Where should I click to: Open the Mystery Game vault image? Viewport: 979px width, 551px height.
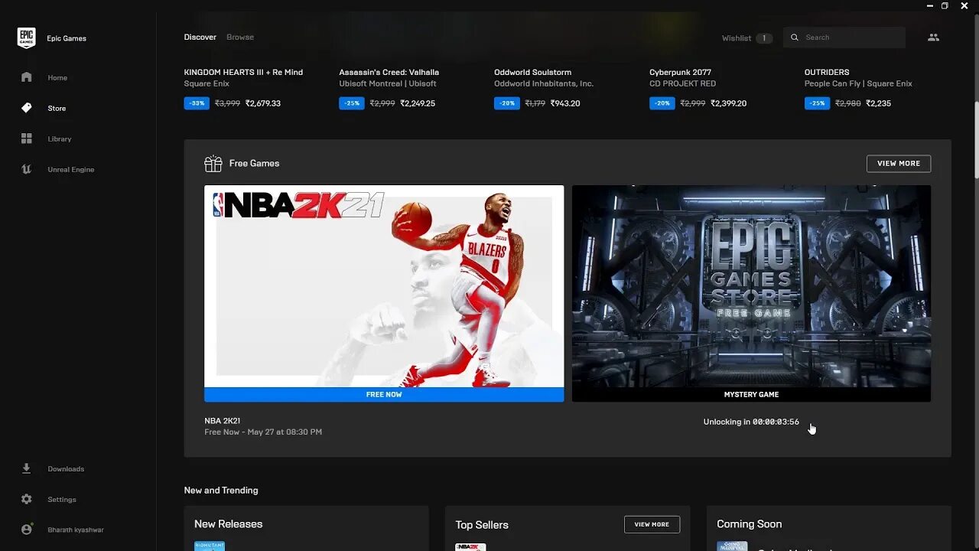click(x=751, y=286)
